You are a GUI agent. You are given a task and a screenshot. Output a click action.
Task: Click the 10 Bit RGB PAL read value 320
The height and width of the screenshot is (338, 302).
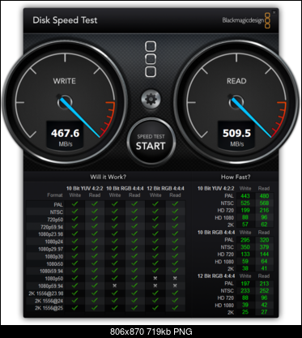click(264, 240)
